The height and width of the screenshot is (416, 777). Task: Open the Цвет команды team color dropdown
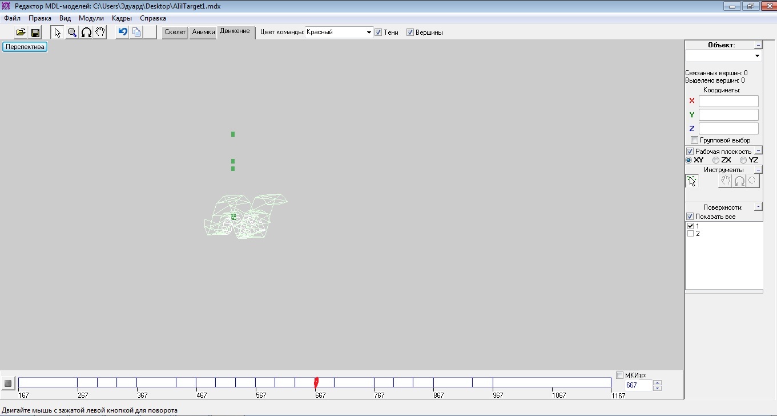(369, 32)
